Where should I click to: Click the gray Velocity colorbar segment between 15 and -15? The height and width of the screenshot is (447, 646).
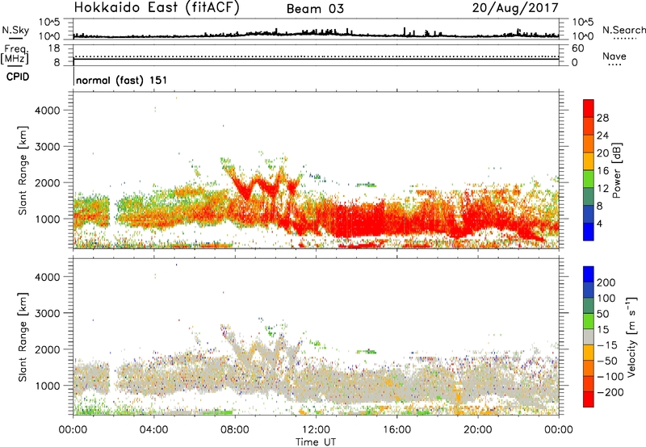tap(589, 336)
